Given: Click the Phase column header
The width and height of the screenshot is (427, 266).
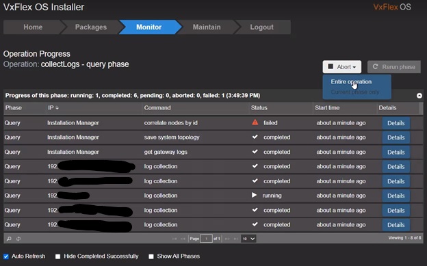Looking at the screenshot, I should click(14, 108).
